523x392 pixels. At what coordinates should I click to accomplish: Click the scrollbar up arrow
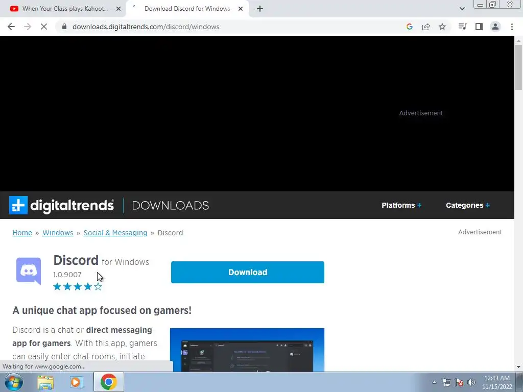(518, 40)
